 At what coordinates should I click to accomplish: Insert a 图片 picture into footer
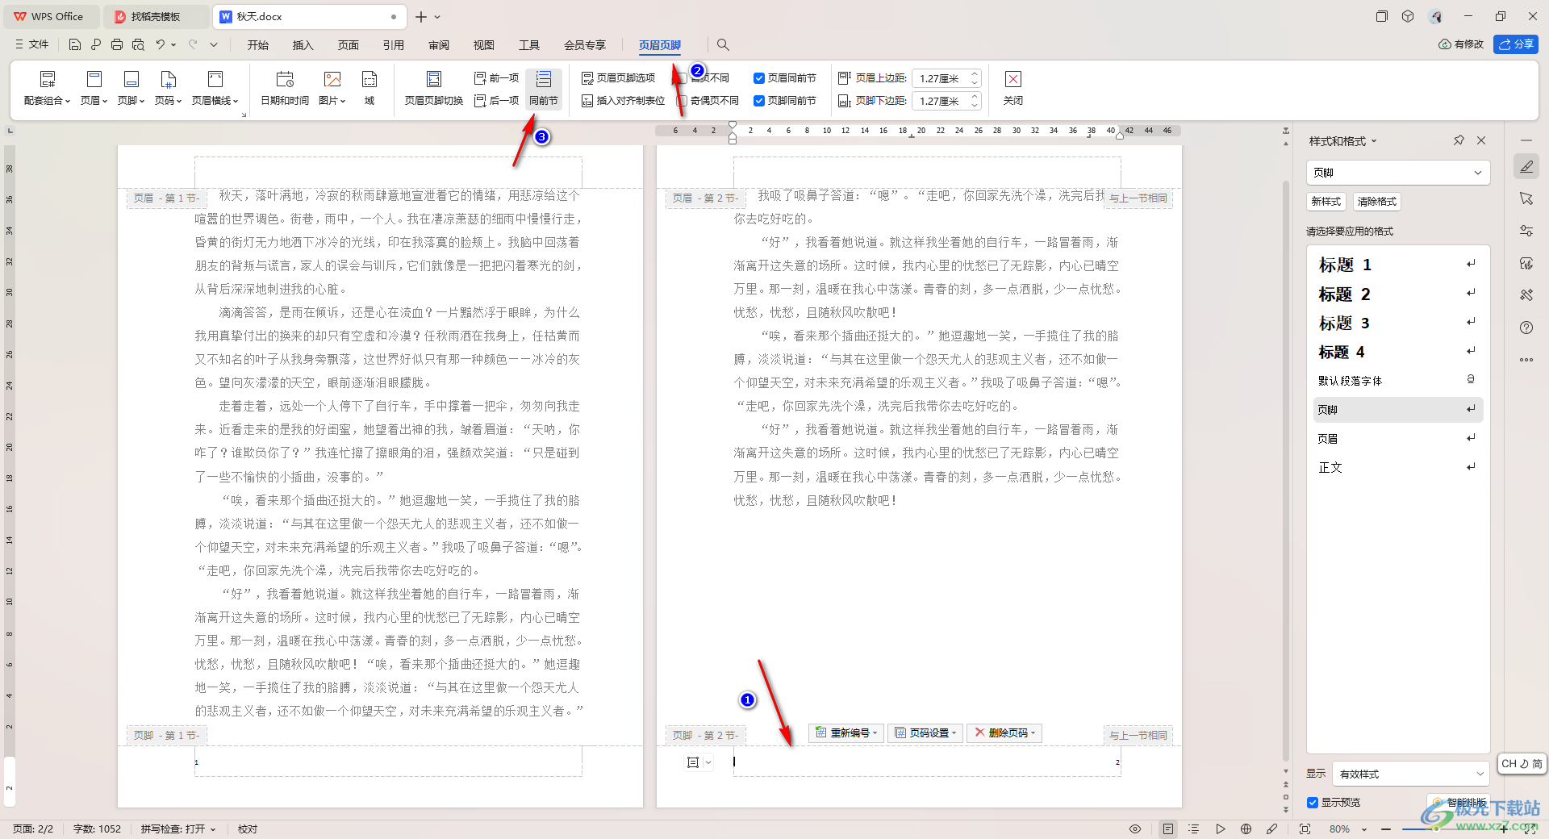click(x=332, y=89)
